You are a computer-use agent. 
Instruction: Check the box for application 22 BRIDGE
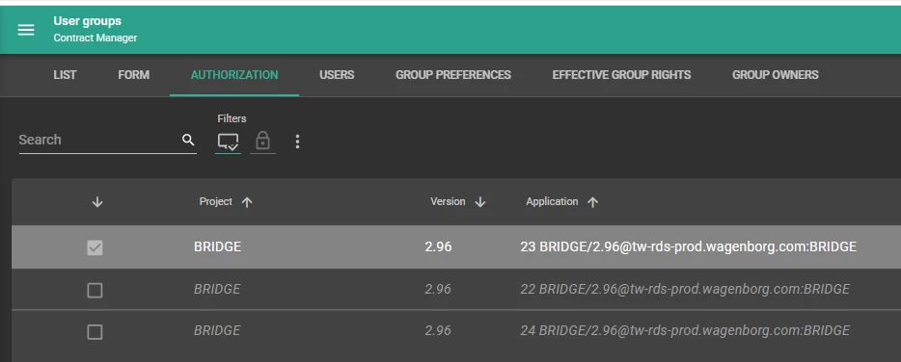[x=95, y=291]
